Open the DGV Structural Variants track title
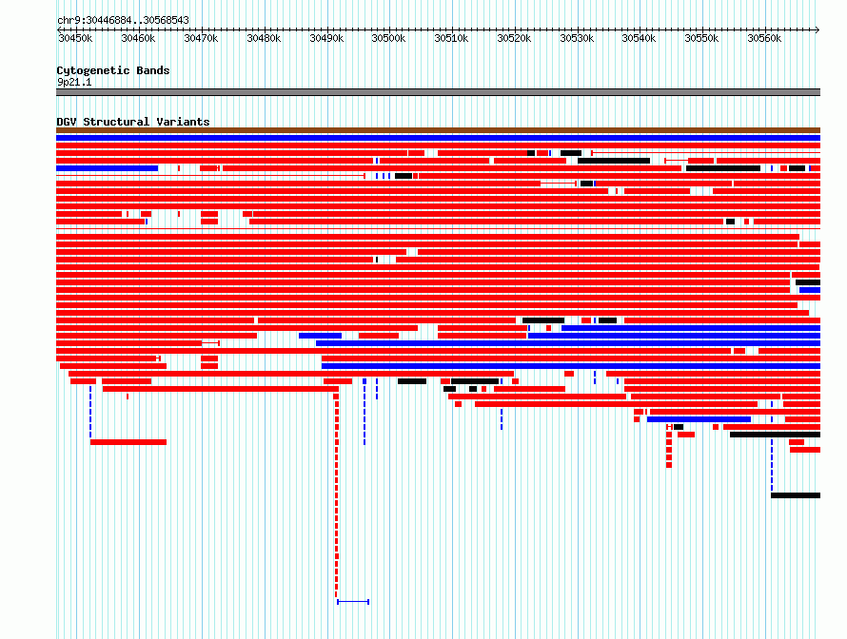The height and width of the screenshot is (639, 847). pyautogui.click(x=133, y=122)
